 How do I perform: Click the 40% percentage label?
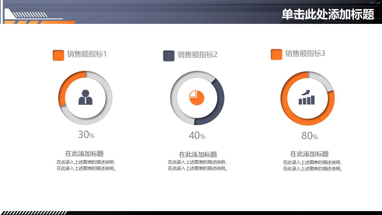(x=197, y=135)
